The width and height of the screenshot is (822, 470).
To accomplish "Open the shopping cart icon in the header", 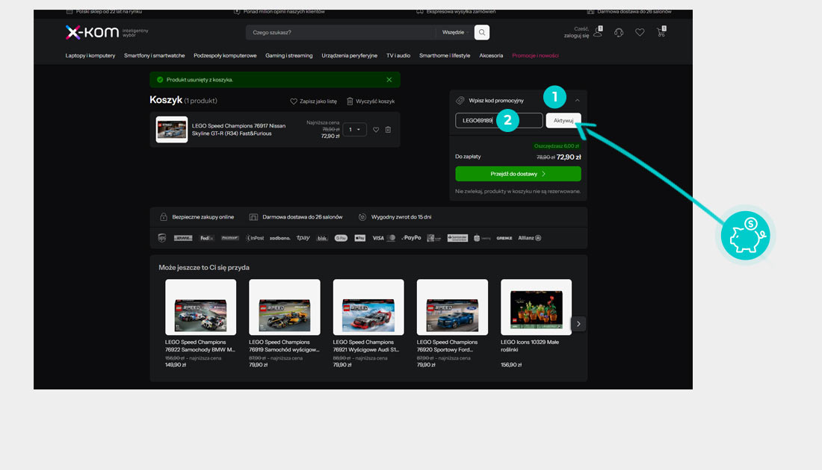I will (x=661, y=32).
